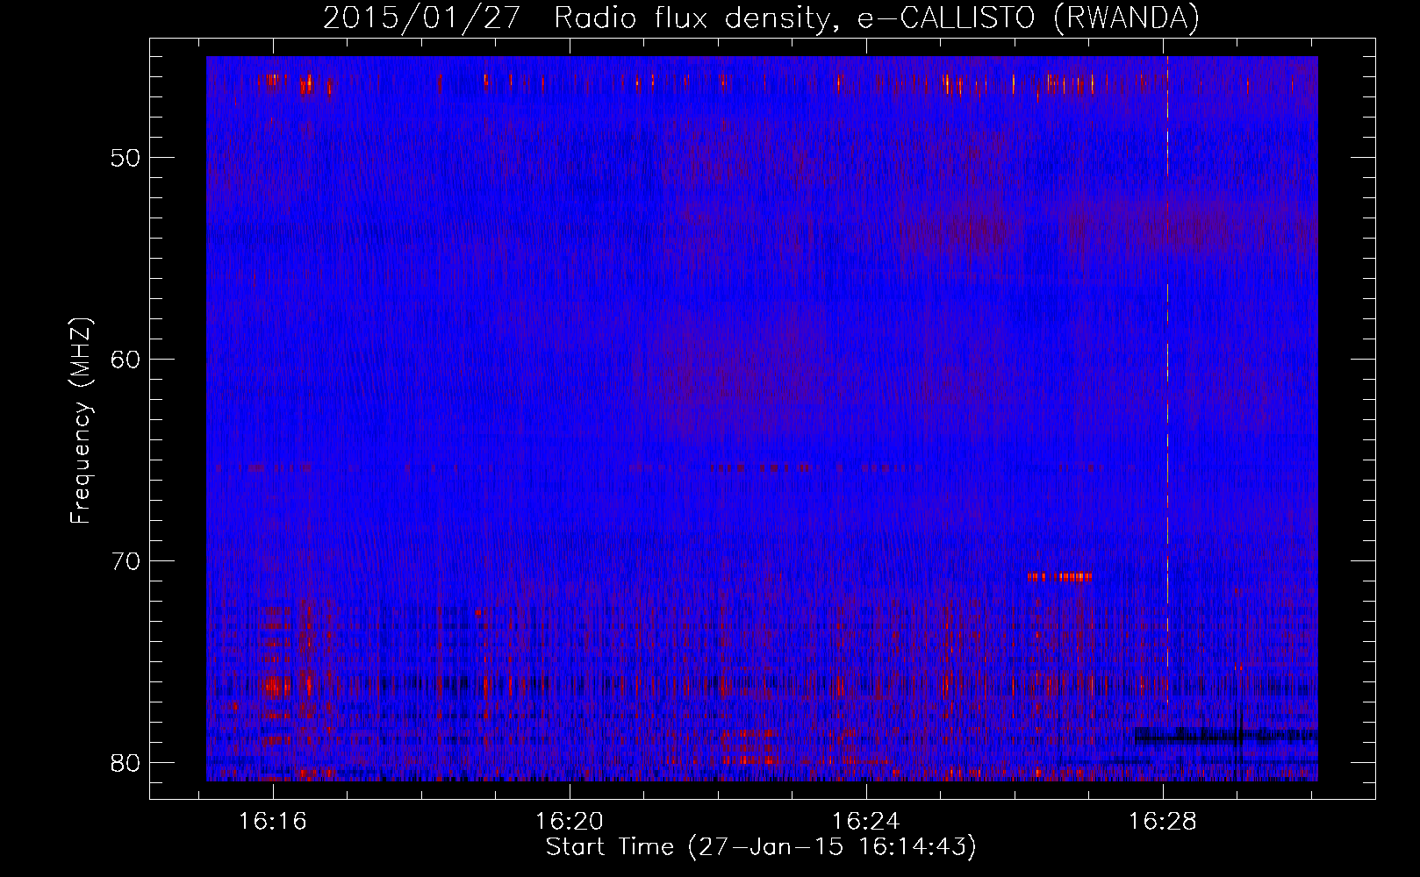Click the 50 frequency tick label
The height and width of the screenshot is (877, 1420).
point(126,159)
